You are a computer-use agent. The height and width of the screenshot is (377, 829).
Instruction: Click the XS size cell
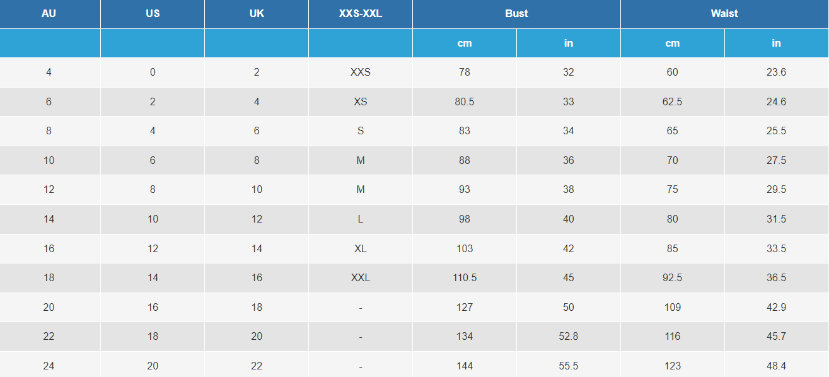(361, 101)
